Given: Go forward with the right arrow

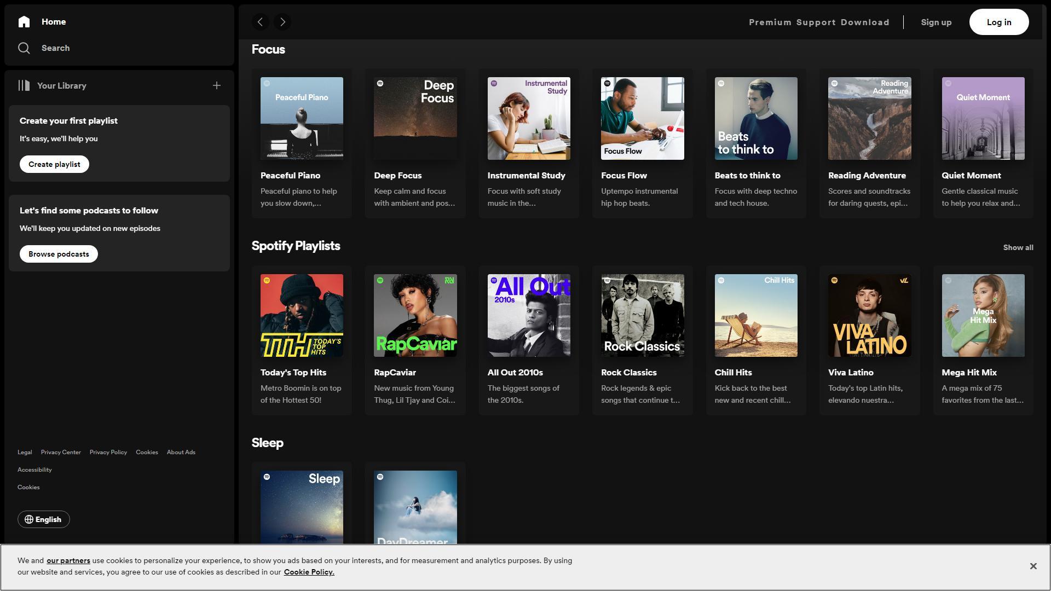Looking at the screenshot, I should [282, 22].
